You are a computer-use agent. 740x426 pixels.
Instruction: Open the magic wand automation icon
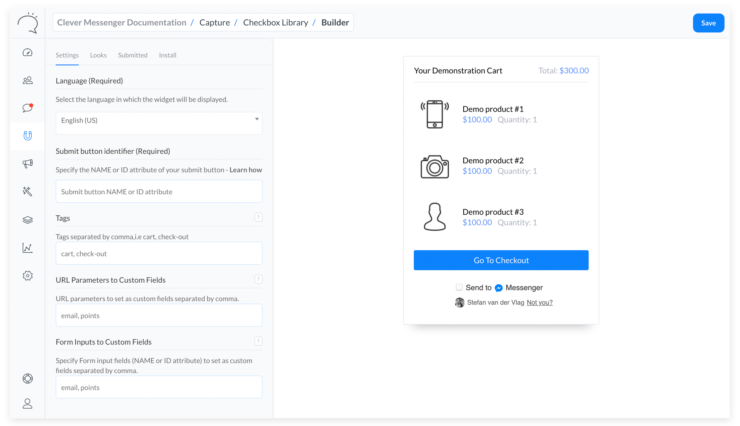27,191
